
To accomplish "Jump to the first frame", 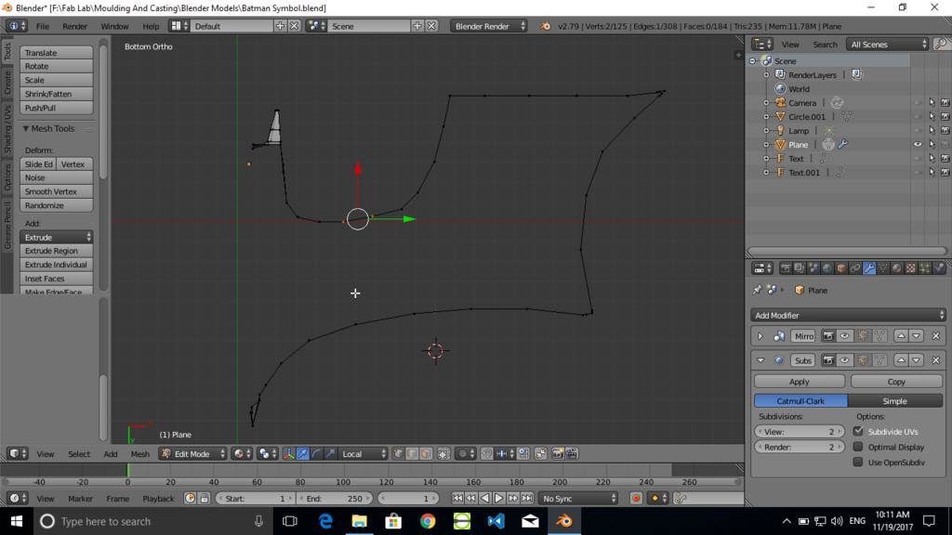I will (x=457, y=499).
